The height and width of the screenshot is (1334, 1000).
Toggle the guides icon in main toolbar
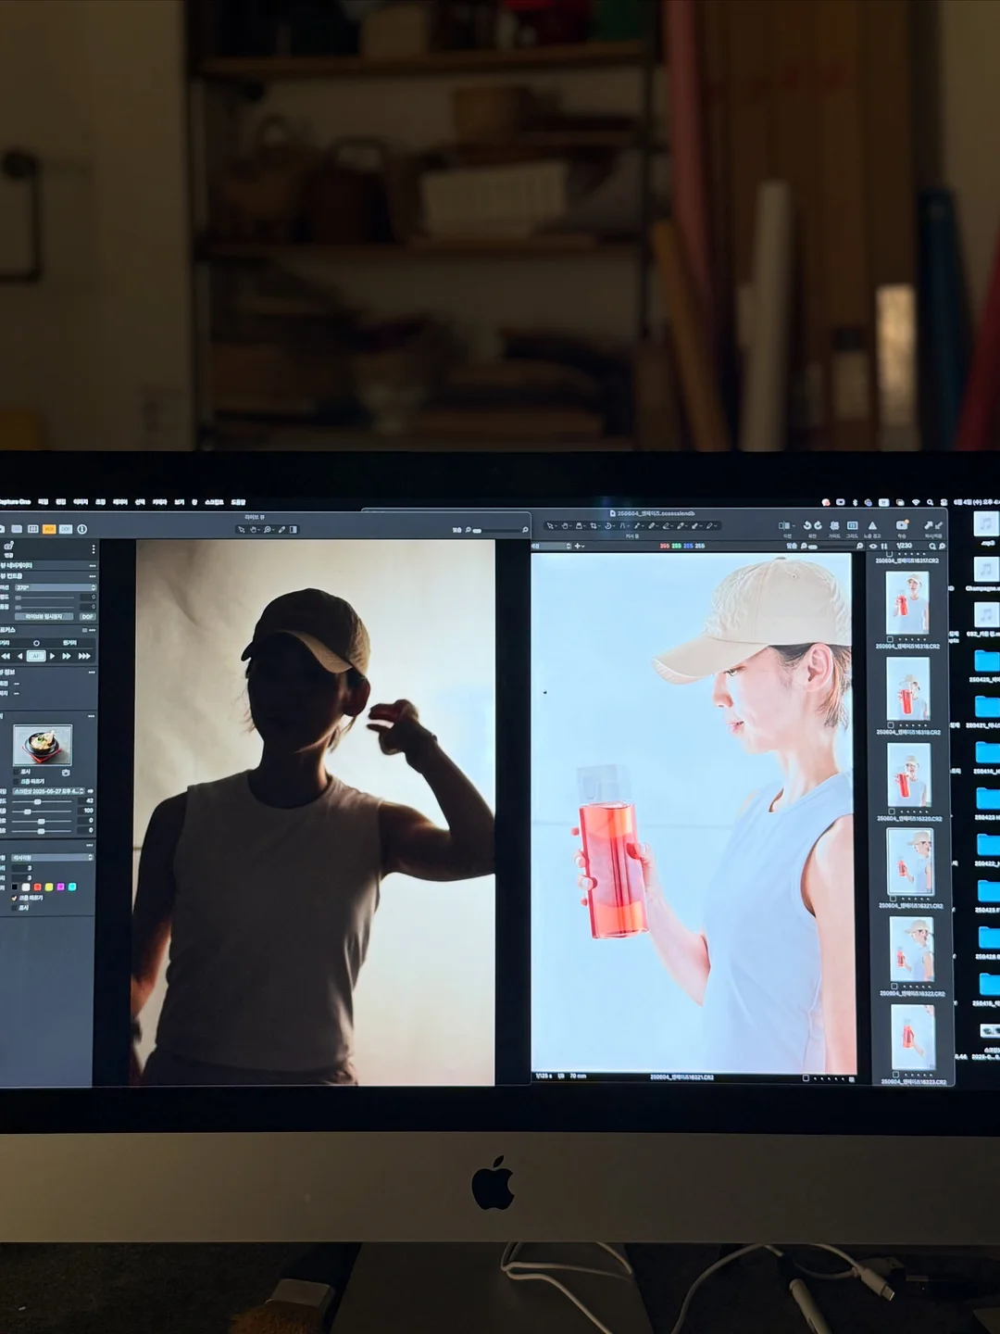pyautogui.click(x=833, y=525)
